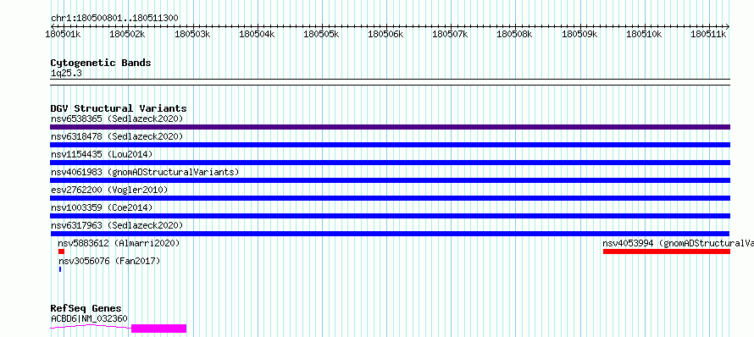Open the nsv1003359 (Coe2014) label
The width and height of the screenshot is (754, 337).
pos(102,207)
